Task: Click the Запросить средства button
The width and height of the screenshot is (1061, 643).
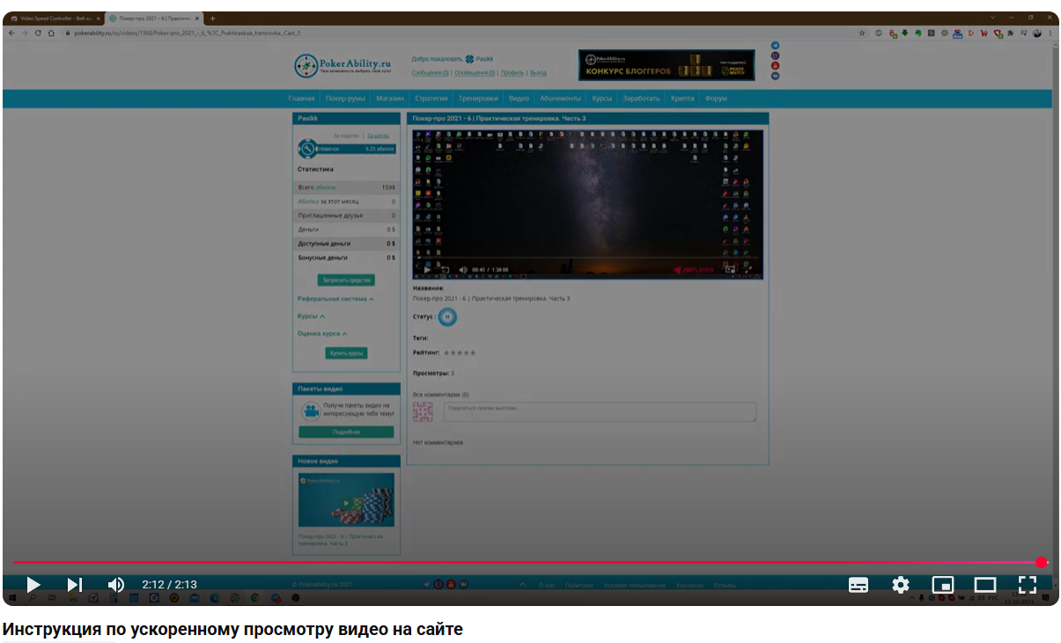Action: pyautogui.click(x=346, y=280)
